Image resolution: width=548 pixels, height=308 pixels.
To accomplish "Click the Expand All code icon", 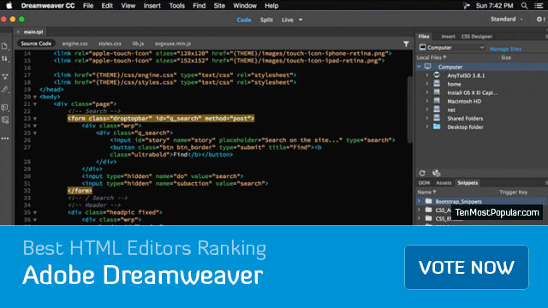I will pyautogui.click(x=5, y=76).
